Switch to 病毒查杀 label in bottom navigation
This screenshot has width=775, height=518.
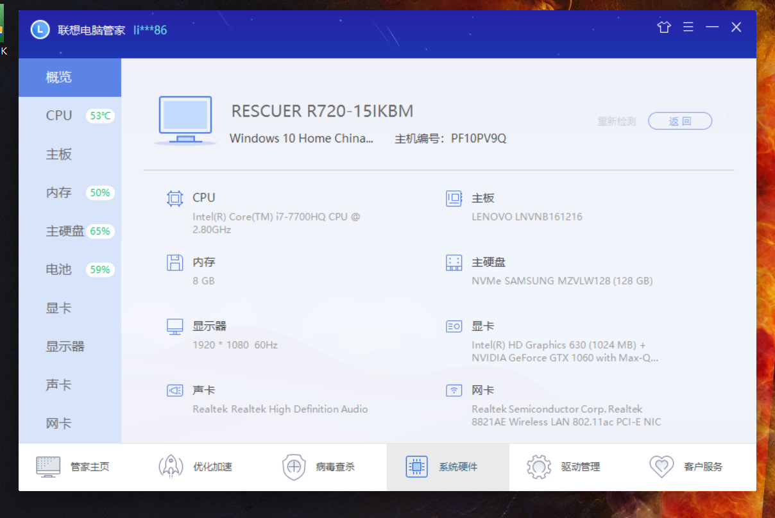[335, 467]
